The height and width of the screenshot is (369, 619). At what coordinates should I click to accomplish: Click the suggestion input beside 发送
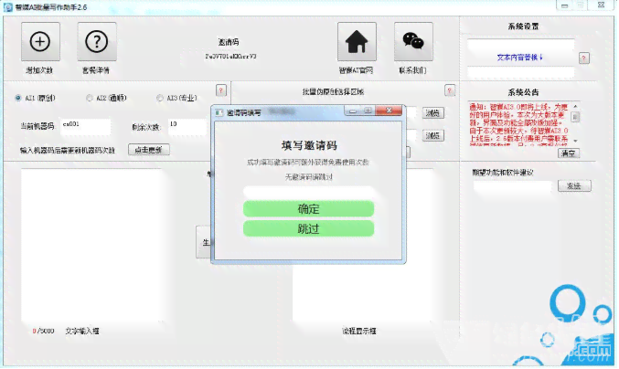512,187
